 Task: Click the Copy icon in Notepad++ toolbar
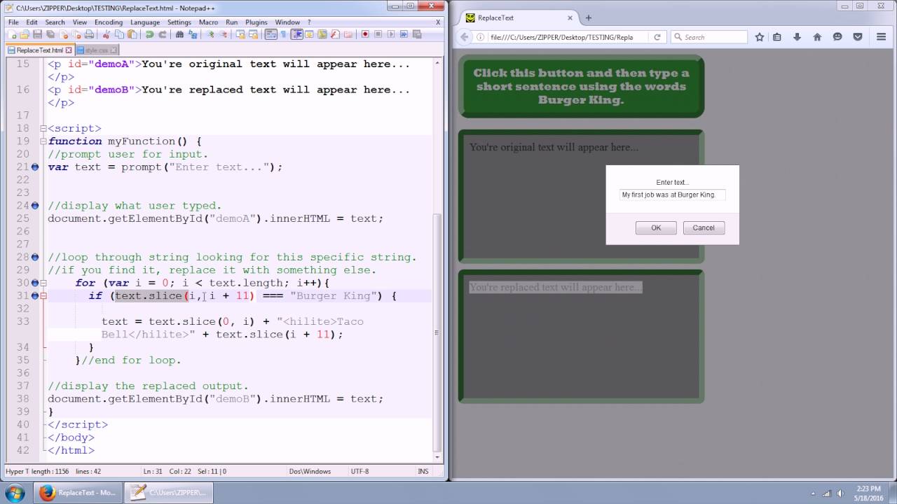click(120, 34)
